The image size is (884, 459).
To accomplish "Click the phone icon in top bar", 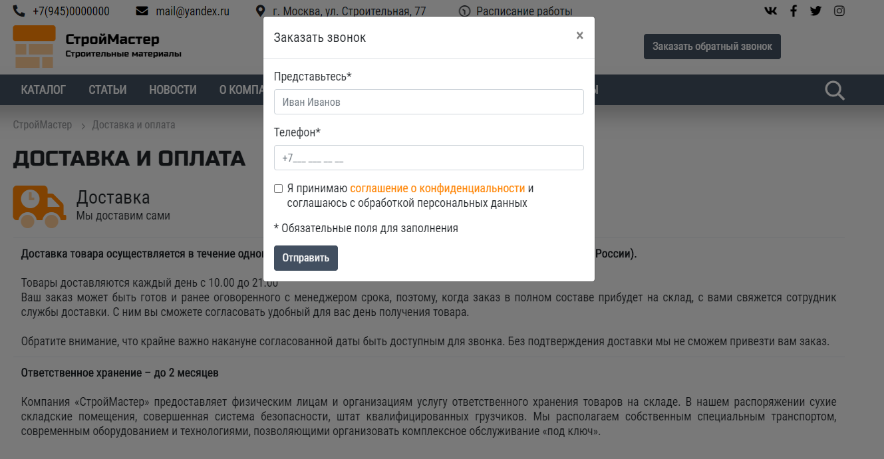I will [x=19, y=11].
